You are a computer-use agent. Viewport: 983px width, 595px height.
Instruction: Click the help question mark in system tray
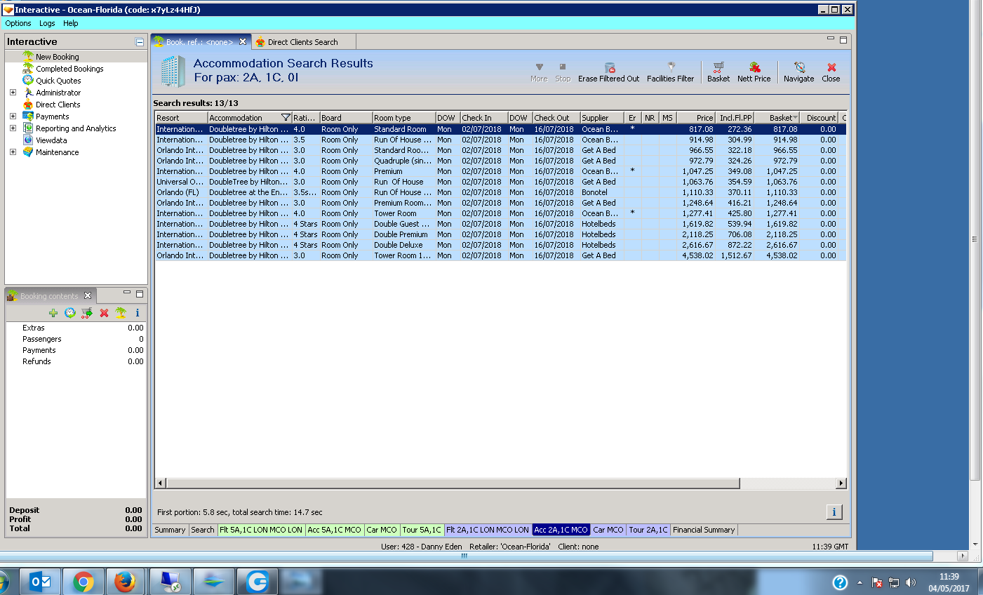(x=840, y=582)
